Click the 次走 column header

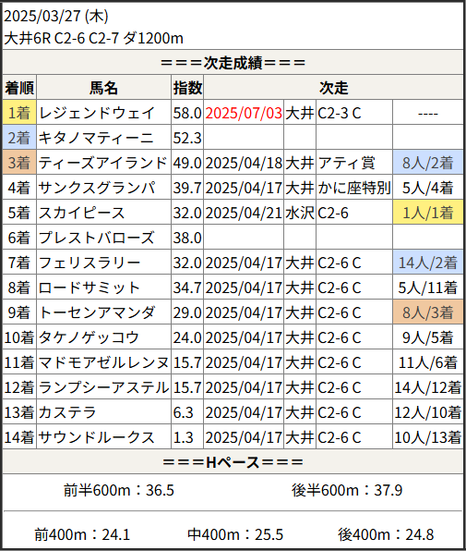point(333,88)
